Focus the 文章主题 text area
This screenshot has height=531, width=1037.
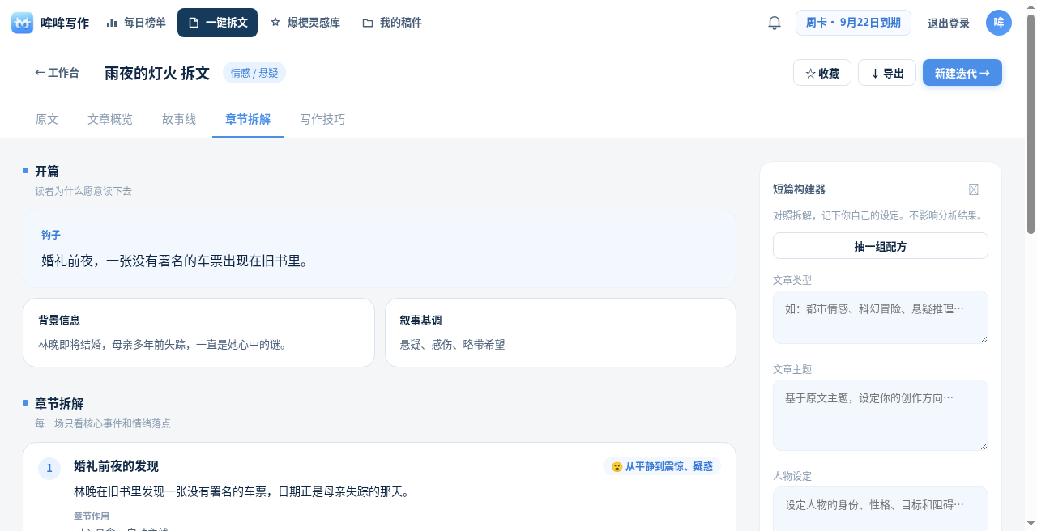(x=881, y=415)
